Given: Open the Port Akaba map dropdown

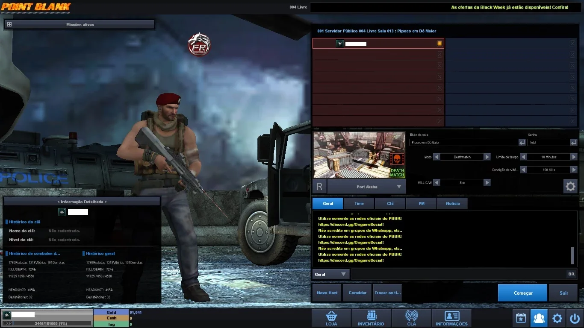Looking at the screenshot, I should coord(366,187).
